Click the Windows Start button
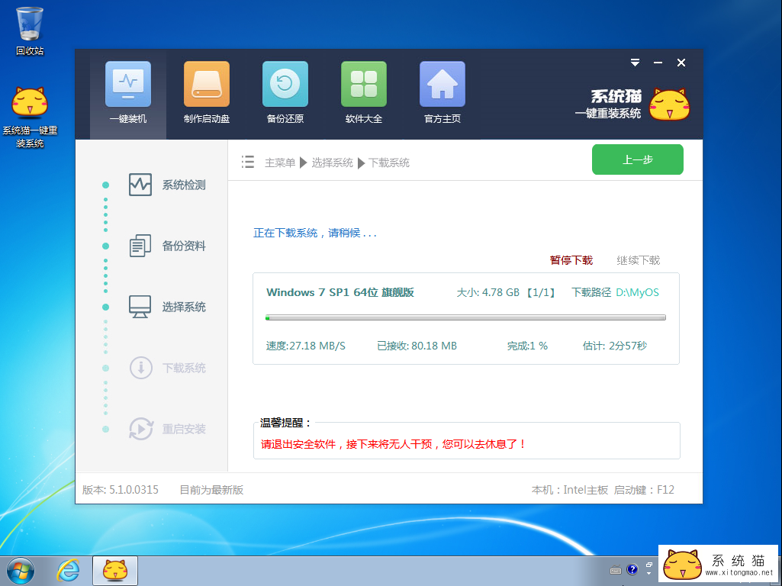 tap(21, 571)
